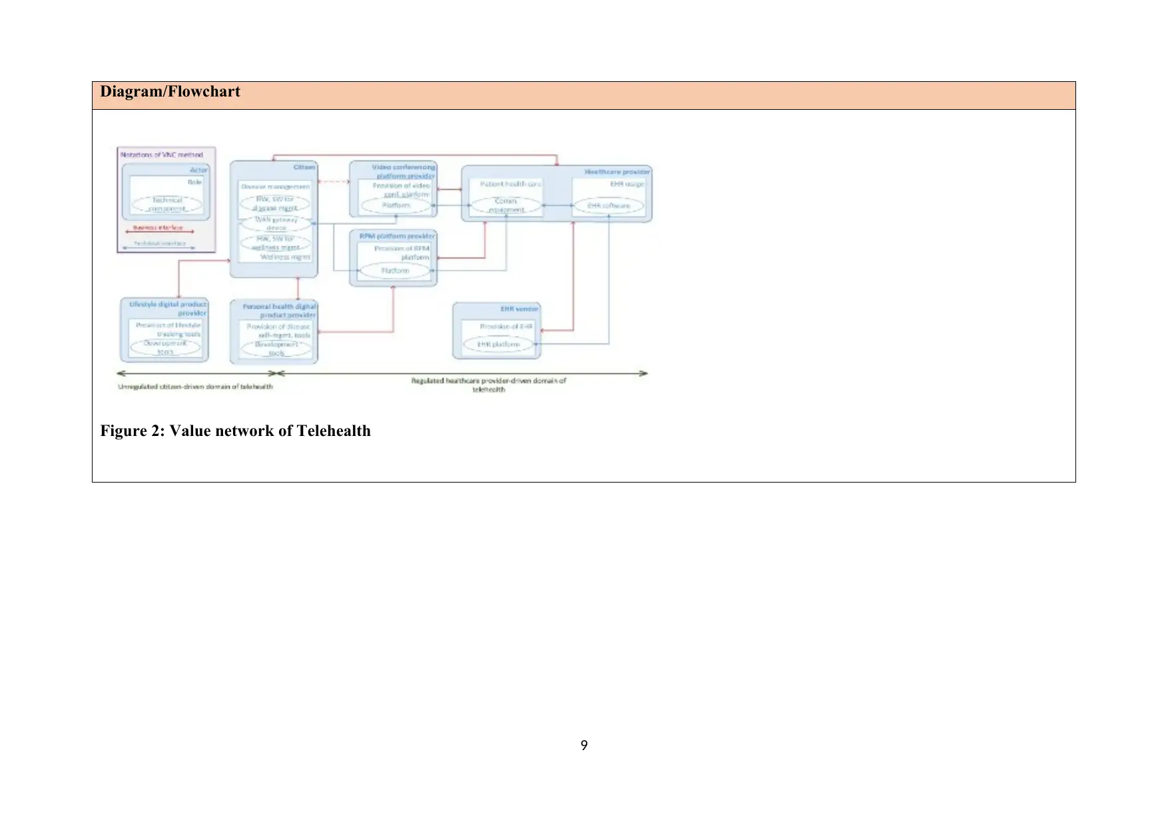Click the "Business interface" legend label
The image size is (1168, 826).
158,228
